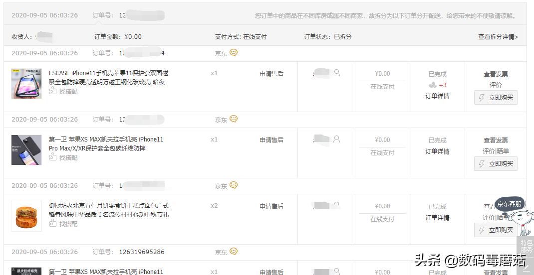Open 订单详情 for the 御厨坊 mooncake order

point(437,218)
